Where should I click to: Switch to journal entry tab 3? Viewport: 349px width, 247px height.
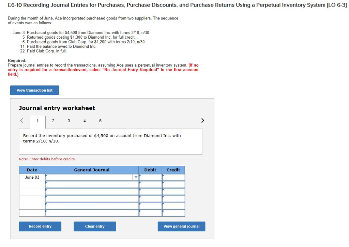click(x=69, y=121)
